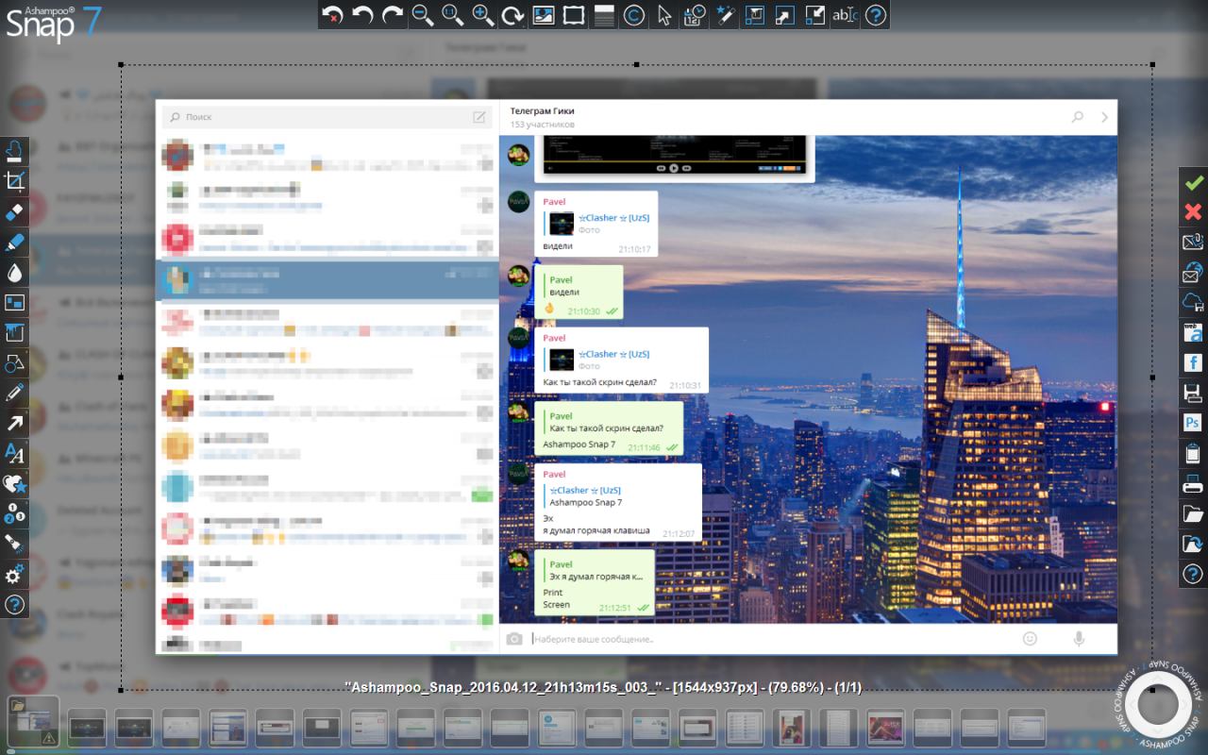Select the Text tool in left toolbar
The width and height of the screenshot is (1208, 755).
15,454
